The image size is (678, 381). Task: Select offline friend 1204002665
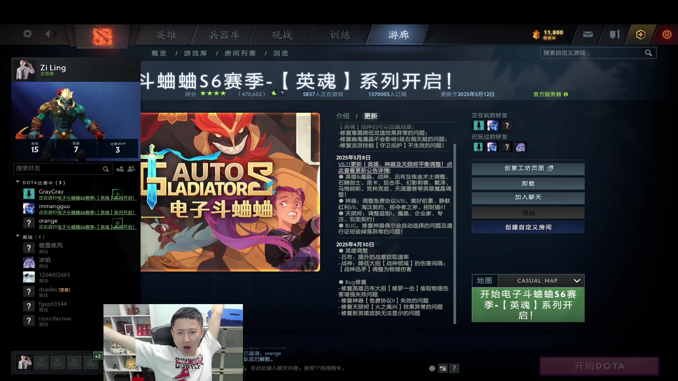76,277
